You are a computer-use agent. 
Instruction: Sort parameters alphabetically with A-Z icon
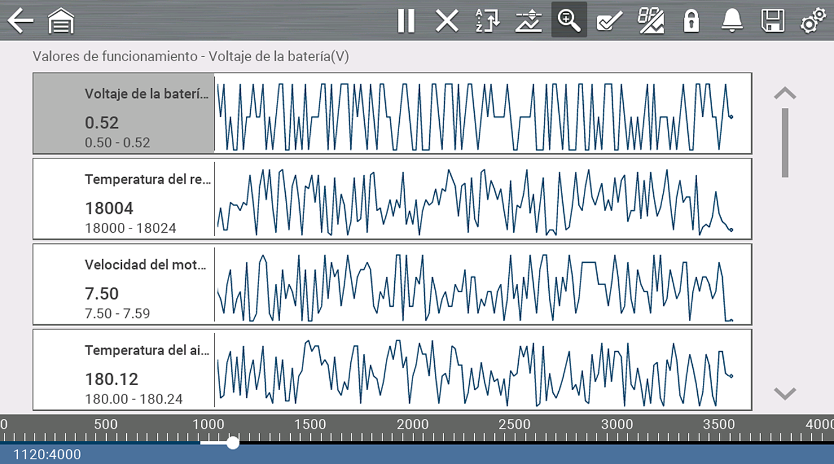(488, 21)
